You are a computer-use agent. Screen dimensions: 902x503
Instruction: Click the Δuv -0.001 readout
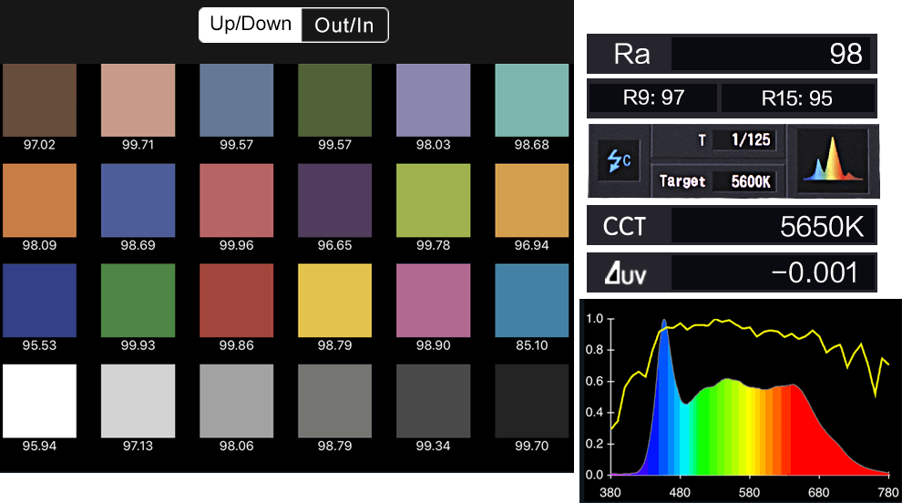(x=732, y=272)
